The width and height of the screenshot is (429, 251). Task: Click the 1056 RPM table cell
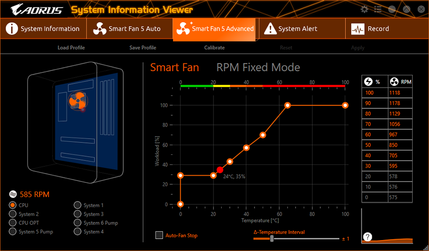pos(400,124)
